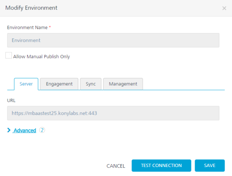Switch to the Server tab

click(26, 84)
